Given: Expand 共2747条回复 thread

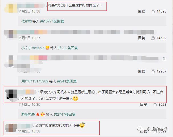Looking at the screenshot, I should 65,115.
